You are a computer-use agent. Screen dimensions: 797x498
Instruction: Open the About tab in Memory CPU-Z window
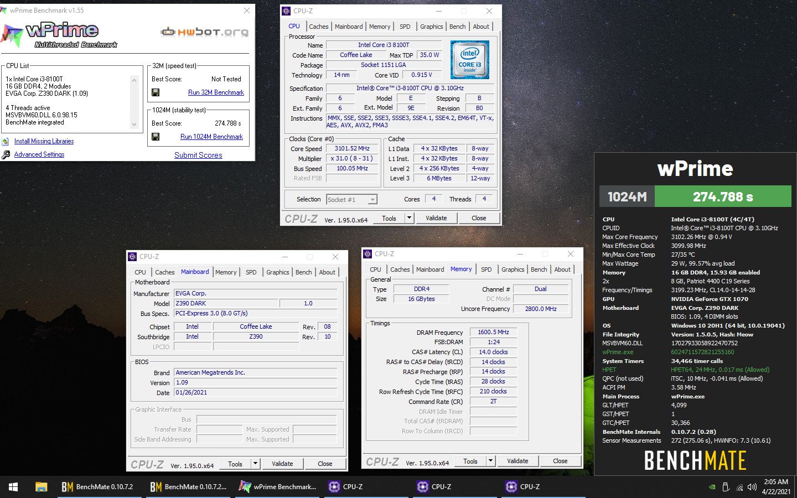[562, 269]
